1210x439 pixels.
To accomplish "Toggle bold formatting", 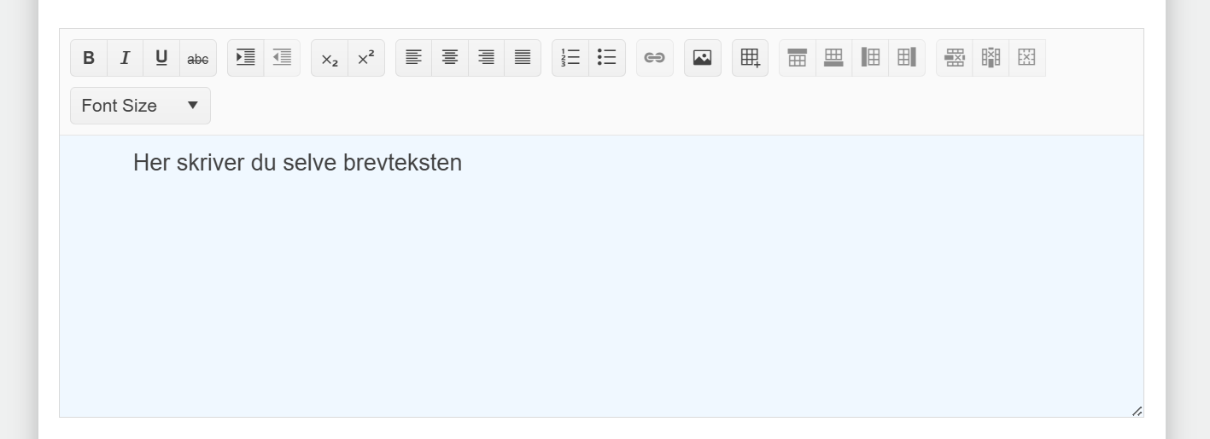I will (x=89, y=58).
